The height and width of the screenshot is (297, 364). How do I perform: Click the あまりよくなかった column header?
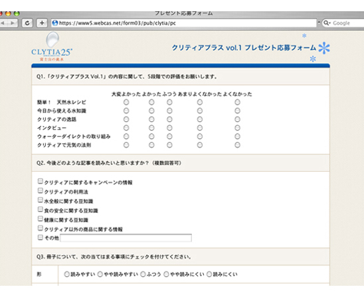[x=200, y=94]
